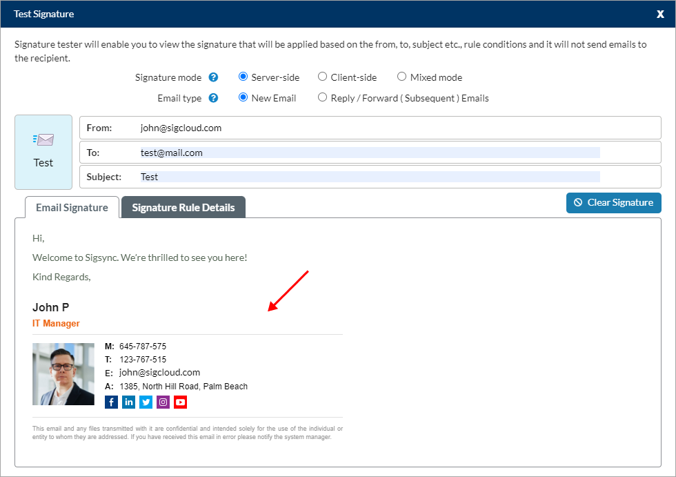The width and height of the screenshot is (676, 477).
Task: Click the YouTube icon in the signature
Action: (x=181, y=402)
